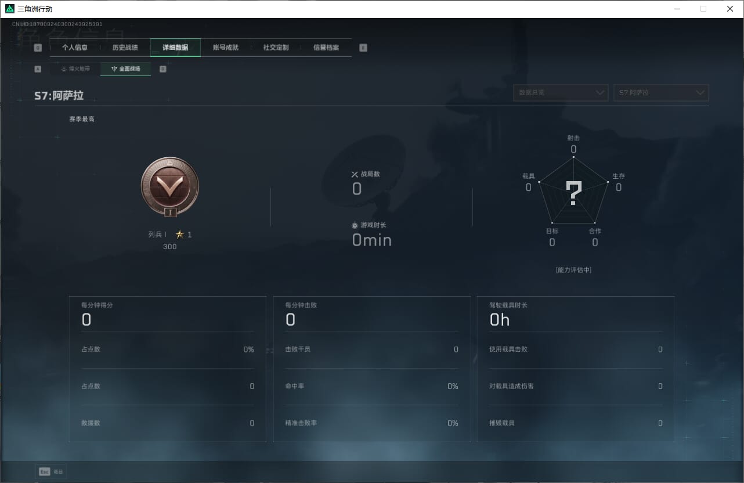Open the 信誉档案 tab
Screen dimensions: 744x483
pos(326,48)
